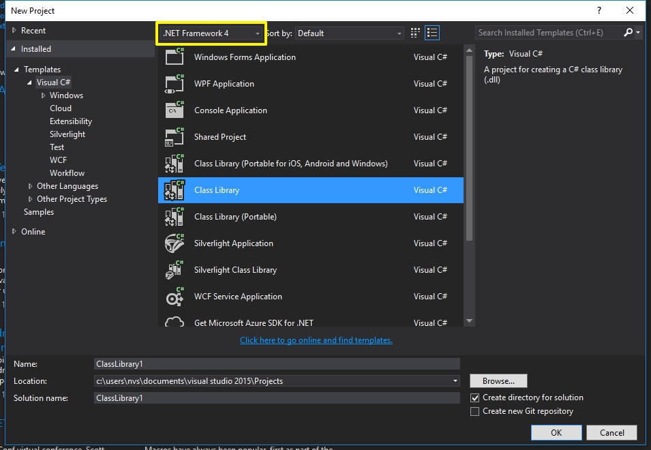Toggle Create directory for solution checkbox
651x450 pixels.
click(x=475, y=397)
